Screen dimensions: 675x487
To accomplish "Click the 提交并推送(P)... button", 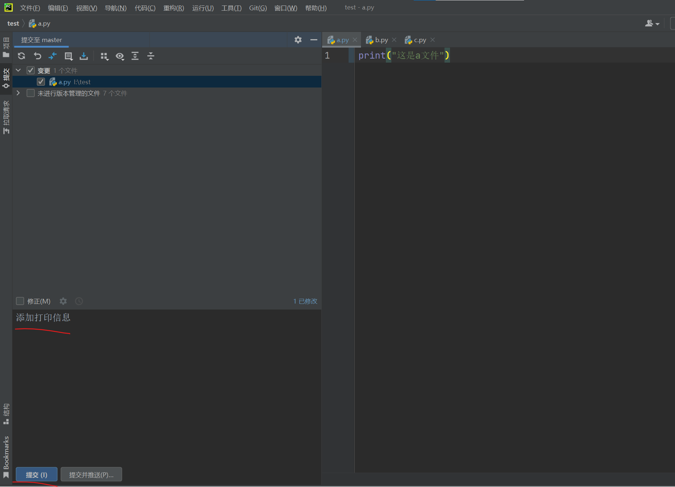I will [91, 475].
